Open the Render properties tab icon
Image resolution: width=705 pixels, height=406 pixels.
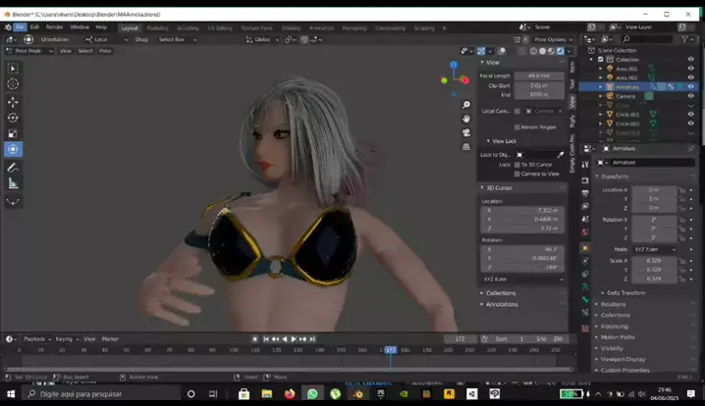(x=585, y=180)
